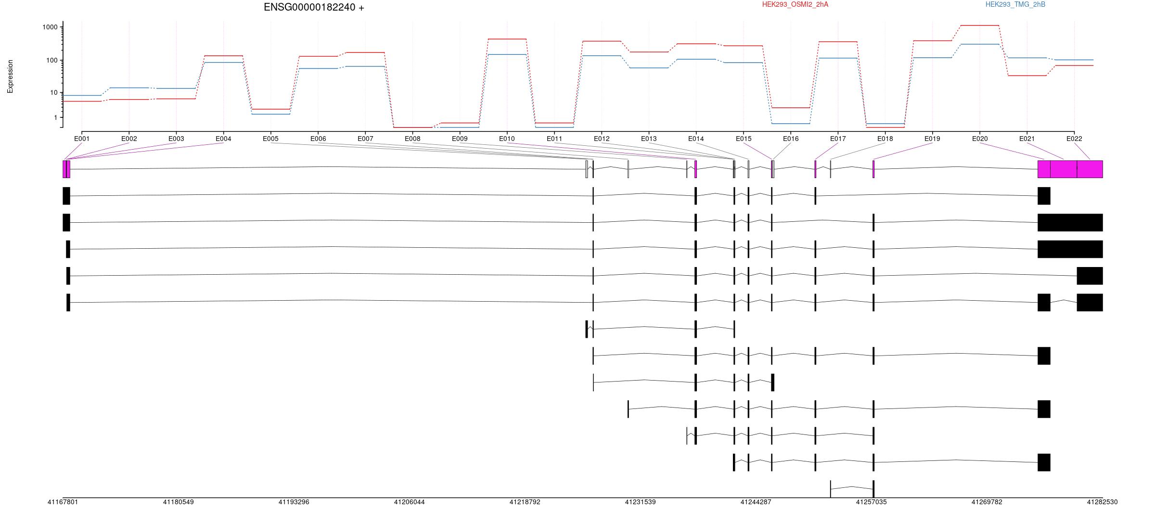The width and height of the screenshot is (1155, 510).
Task: Click the y-axis tick label 1
Action: [56, 118]
